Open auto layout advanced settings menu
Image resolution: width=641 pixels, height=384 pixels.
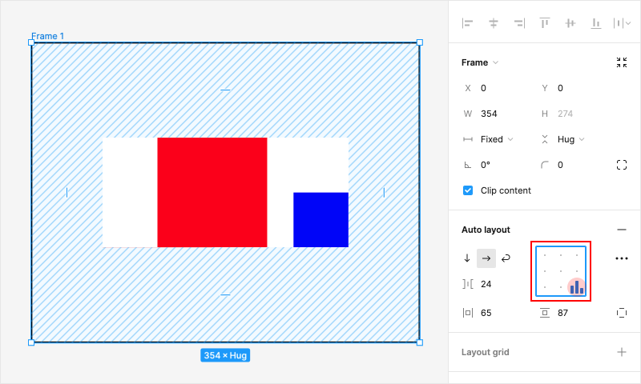tap(622, 258)
